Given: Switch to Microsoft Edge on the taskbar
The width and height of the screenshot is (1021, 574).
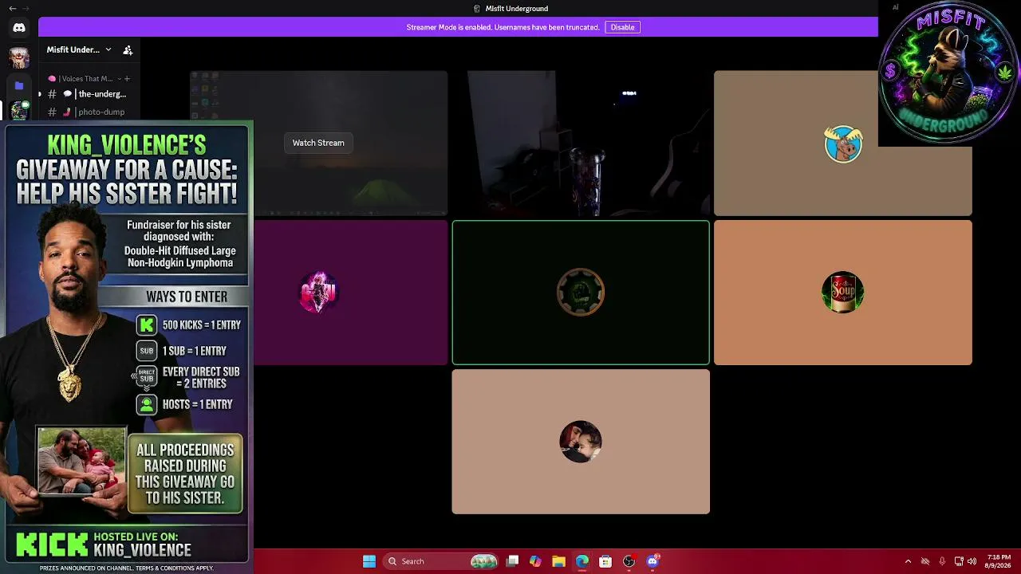Looking at the screenshot, I should 582,561.
